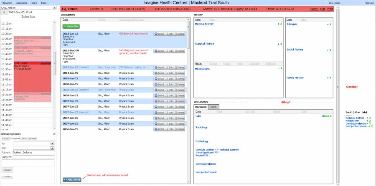
Task: Remove Allergies section with the X
Action: tap(330, 25)
